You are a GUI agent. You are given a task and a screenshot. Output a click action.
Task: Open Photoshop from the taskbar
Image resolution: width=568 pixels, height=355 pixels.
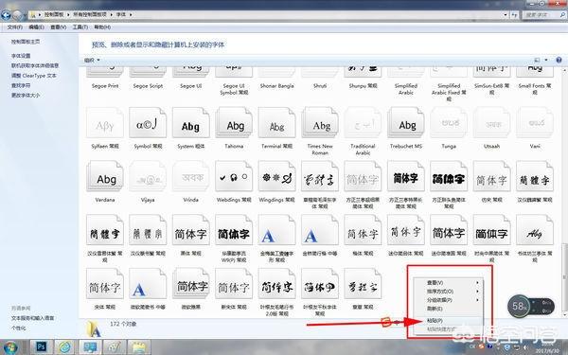[41, 347]
